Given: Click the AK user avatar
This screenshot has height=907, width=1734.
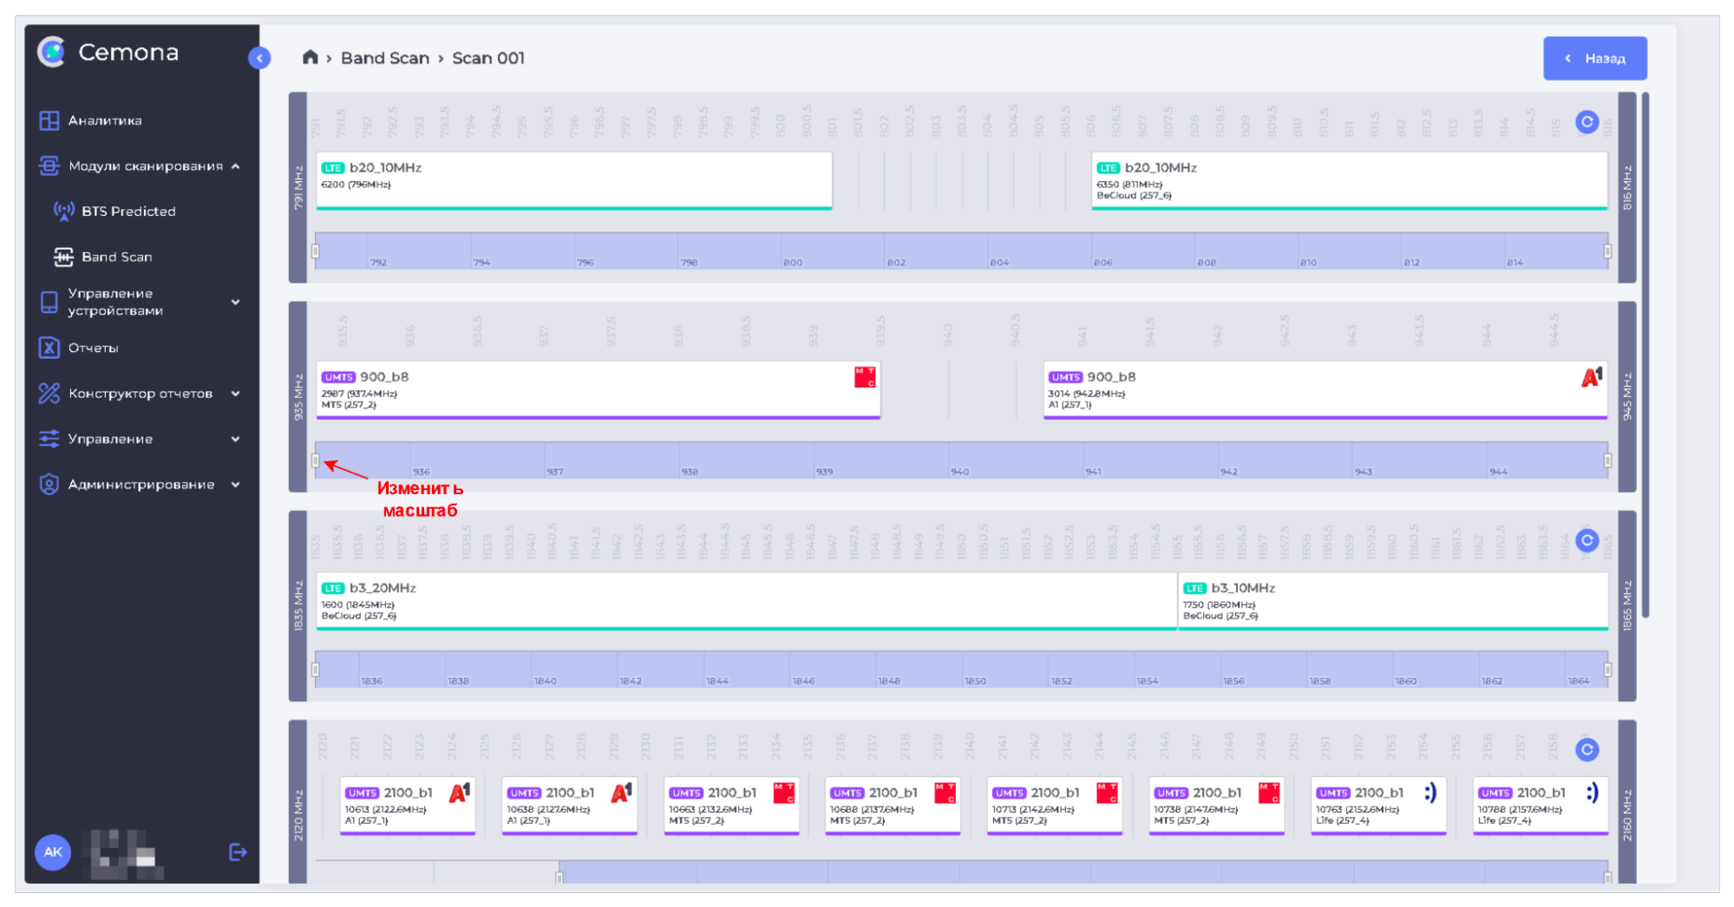Looking at the screenshot, I should click(x=53, y=852).
